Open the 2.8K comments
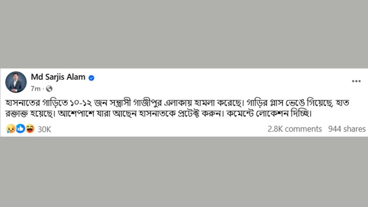The width and height of the screenshot is (368, 207). coord(294,129)
